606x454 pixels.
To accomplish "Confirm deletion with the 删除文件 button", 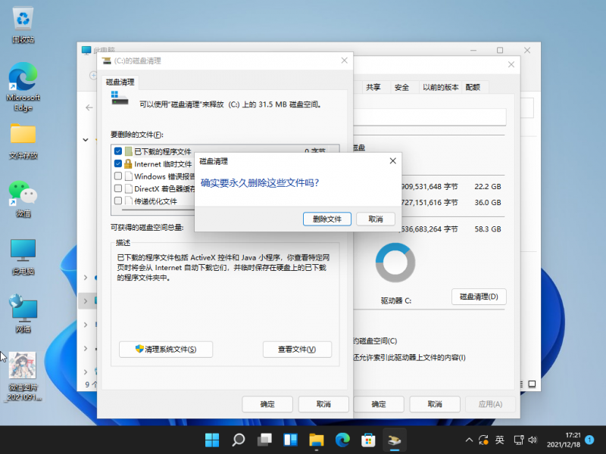I will [327, 219].
